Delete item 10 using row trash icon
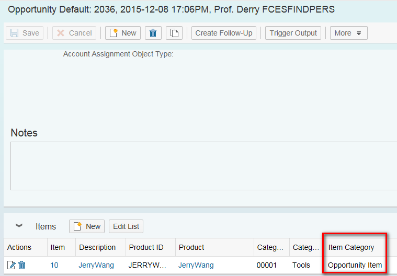397x276 pixels. [x=22, y=265]
